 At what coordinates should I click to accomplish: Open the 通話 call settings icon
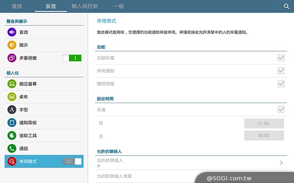click(x=11, y=148)
